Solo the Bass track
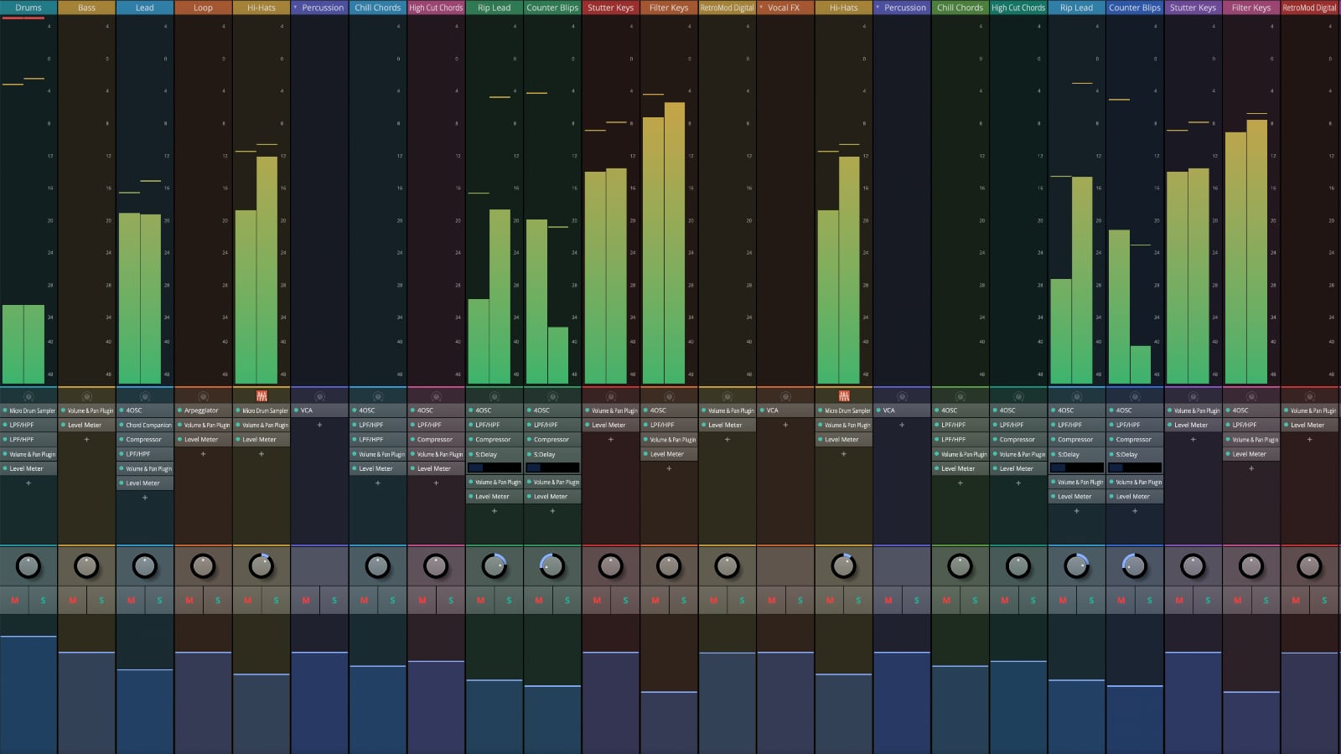The width and height of the screenshot is (1341, 754). [101, 600]
